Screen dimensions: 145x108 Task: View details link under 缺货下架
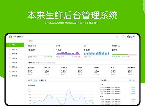(47, 74)
